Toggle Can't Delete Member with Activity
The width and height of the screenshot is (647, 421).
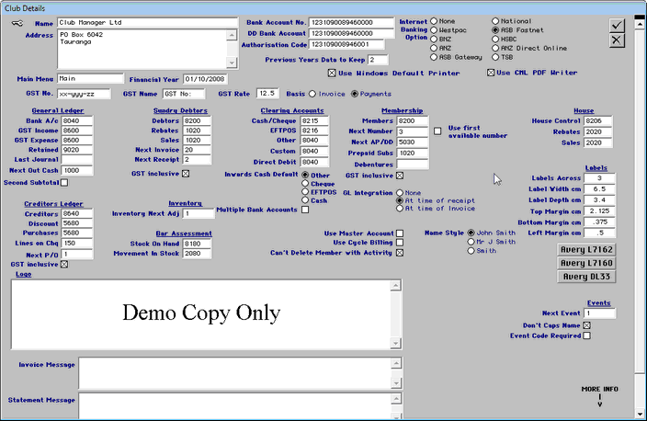coord(400,253)
